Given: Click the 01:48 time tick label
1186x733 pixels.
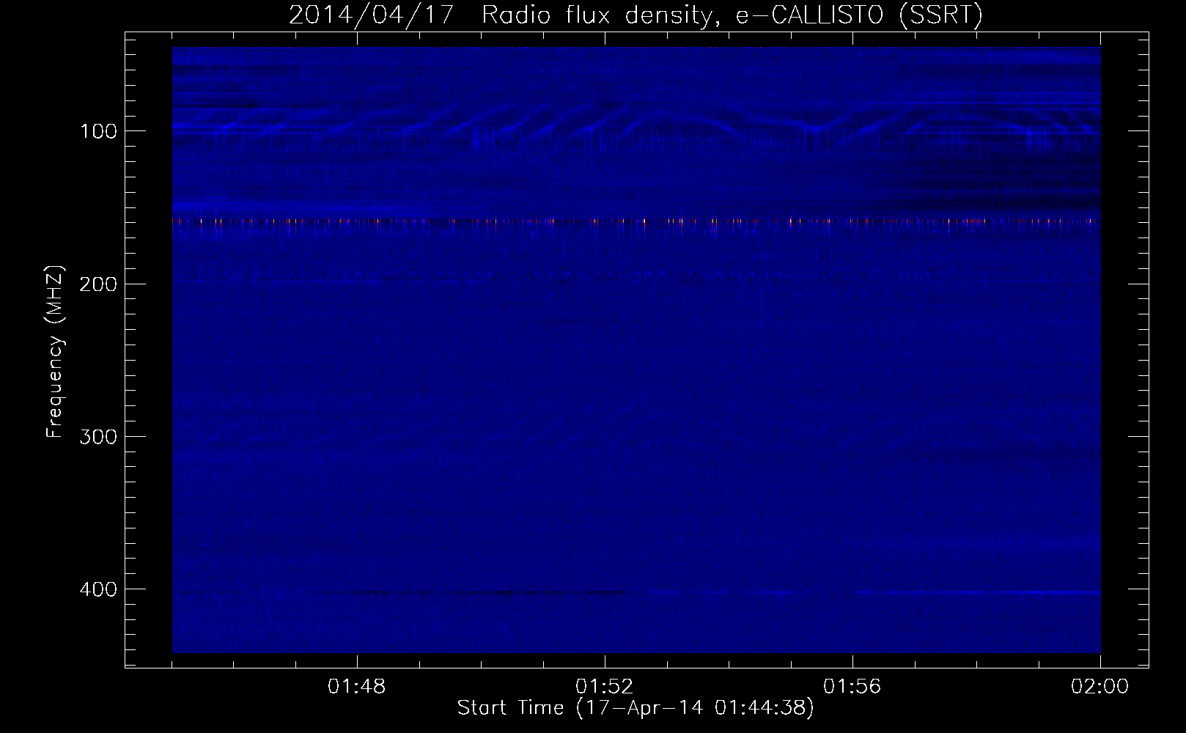Looking at the screenshot, I should pyautogui.click(x=357, y=687).
